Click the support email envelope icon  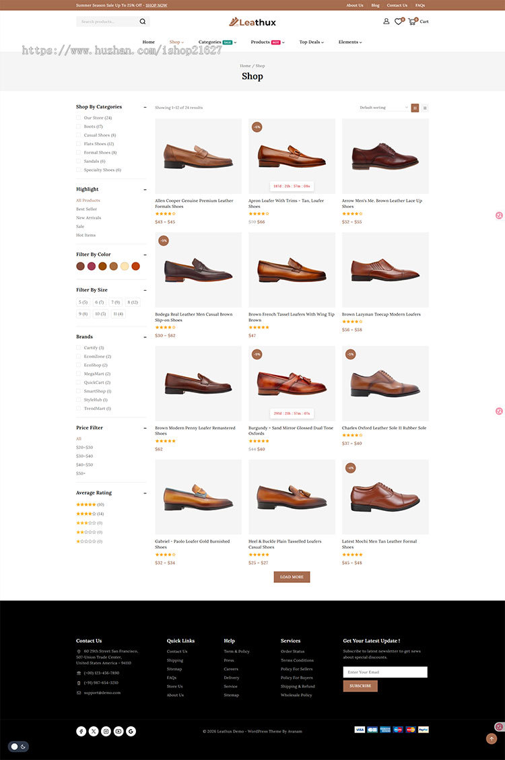79,693
